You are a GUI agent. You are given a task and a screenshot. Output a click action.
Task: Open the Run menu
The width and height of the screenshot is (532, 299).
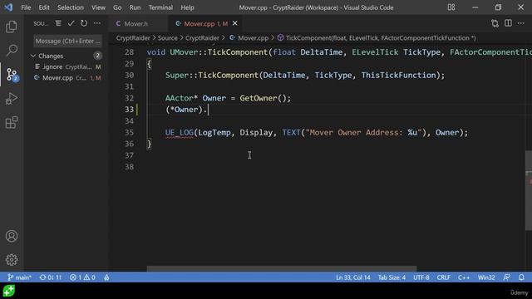(x=135, y=7)
